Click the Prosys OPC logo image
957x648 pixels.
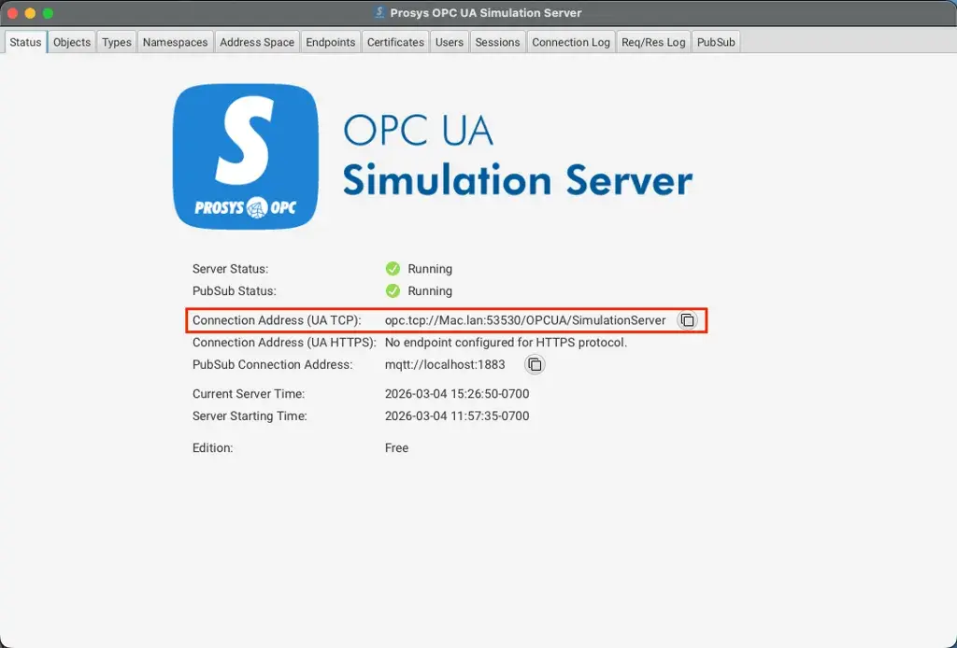(246, 157)
